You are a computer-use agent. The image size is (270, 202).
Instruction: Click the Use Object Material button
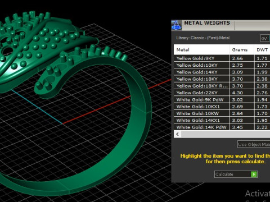point(254,144)
